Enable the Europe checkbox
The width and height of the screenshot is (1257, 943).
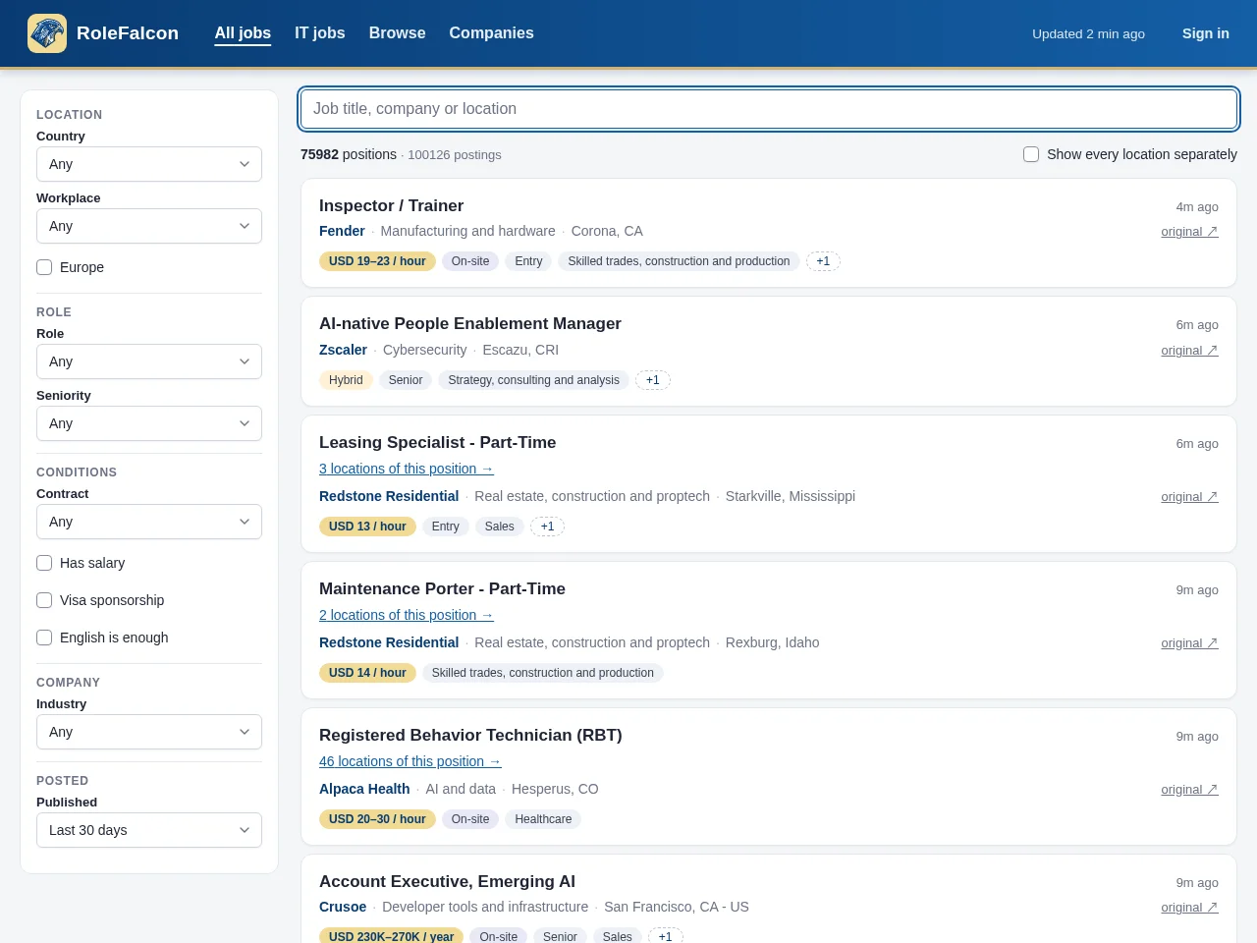(x=44, y=267)
